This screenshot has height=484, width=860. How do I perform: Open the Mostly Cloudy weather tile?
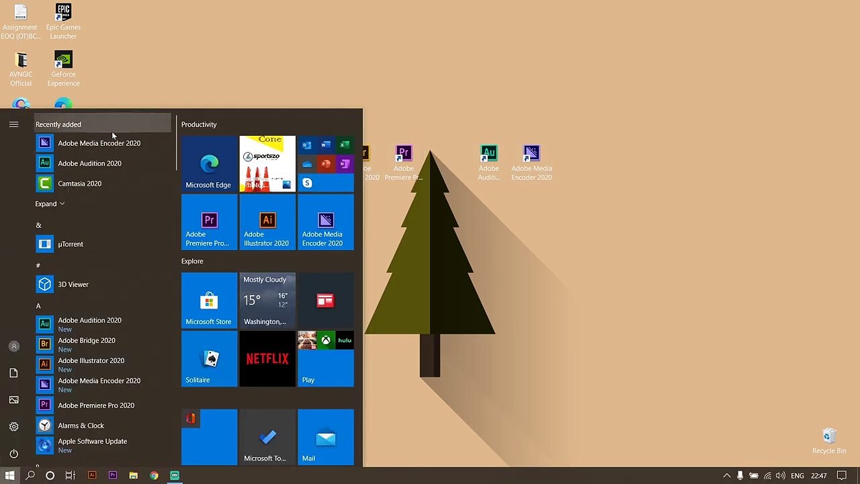[267, 300]
